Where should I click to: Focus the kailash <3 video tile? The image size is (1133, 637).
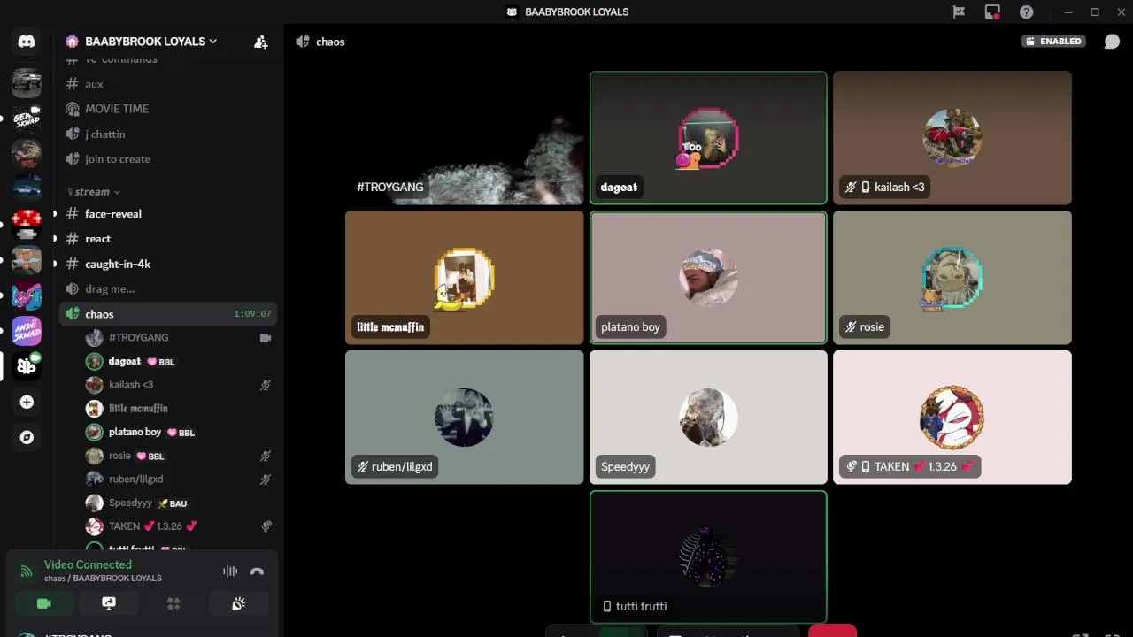(952, 138)
